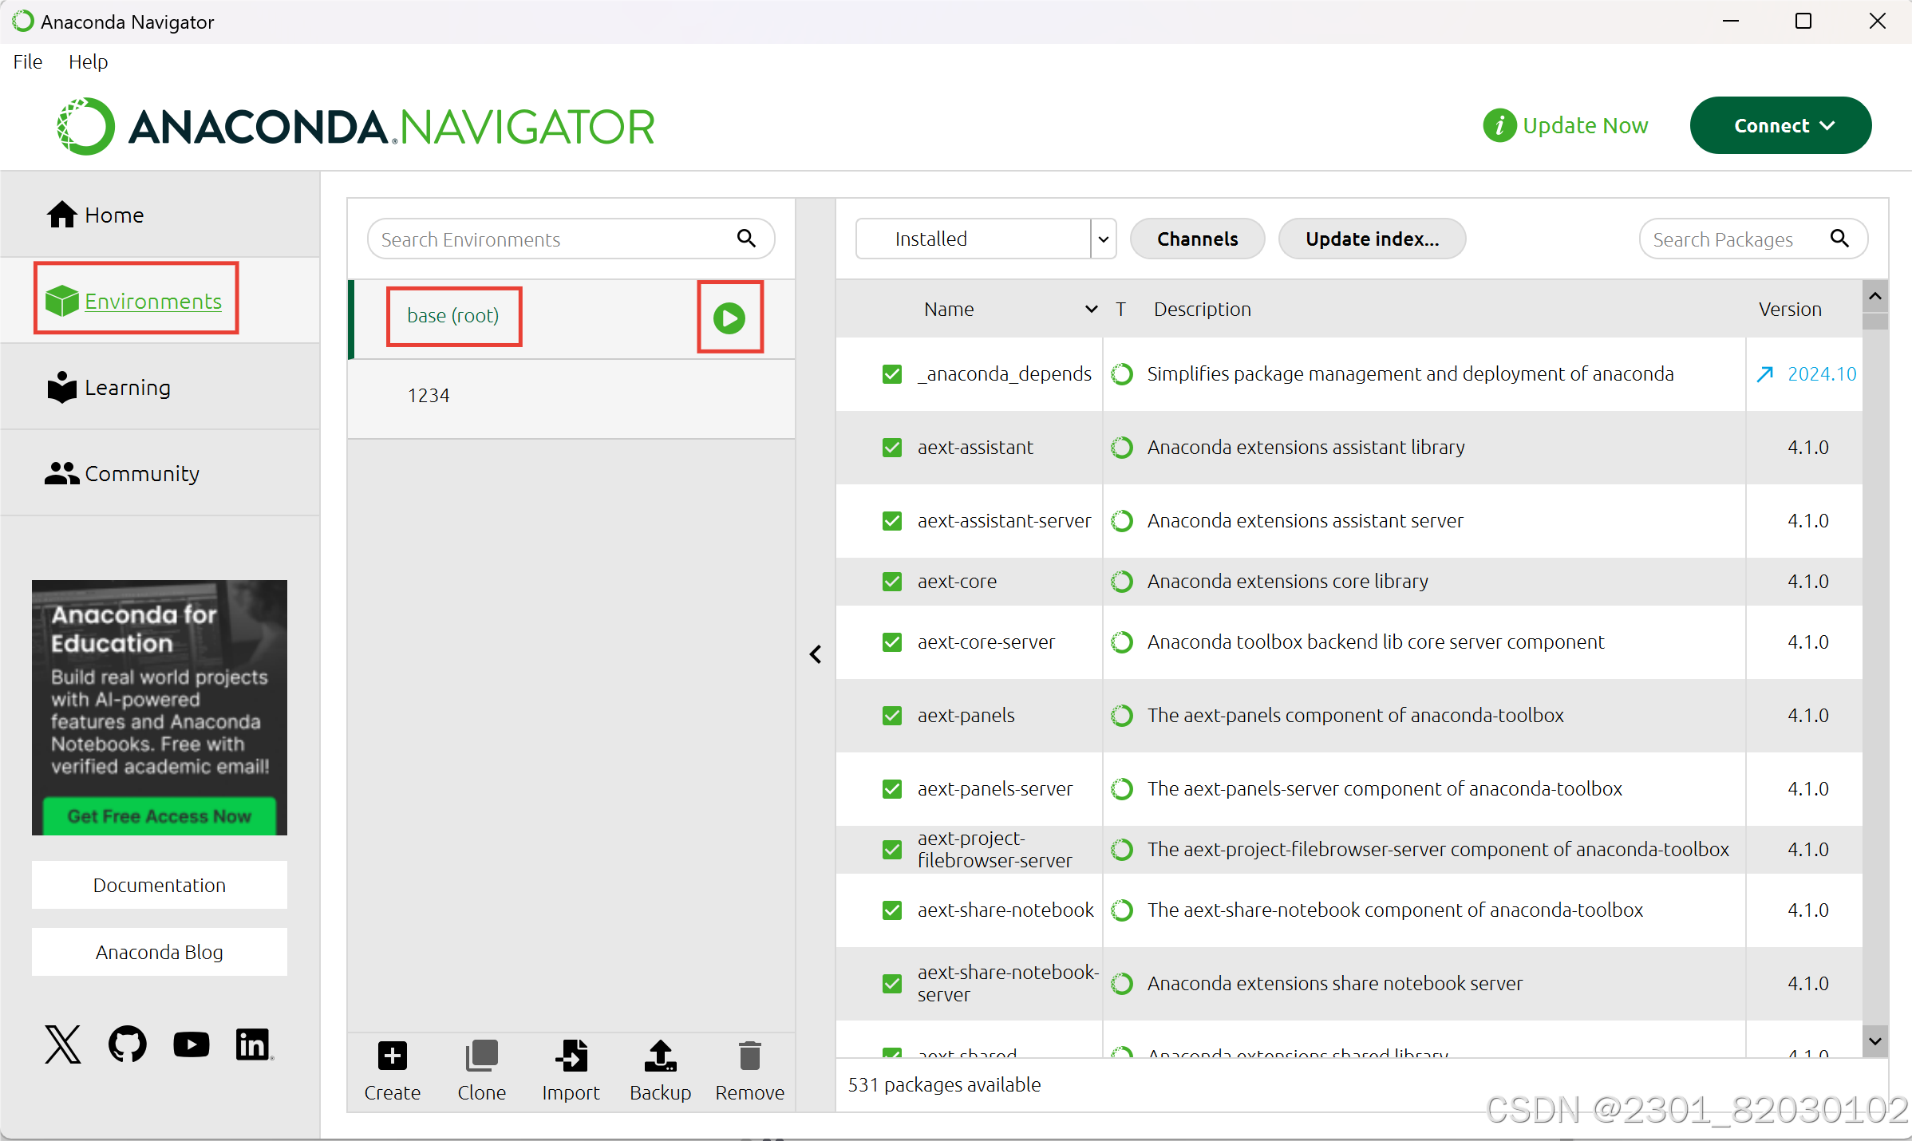Uncheck the aext-share-notebook package checkbox
Viewport: 1912px width, 1141px height.
coord(892,910)
